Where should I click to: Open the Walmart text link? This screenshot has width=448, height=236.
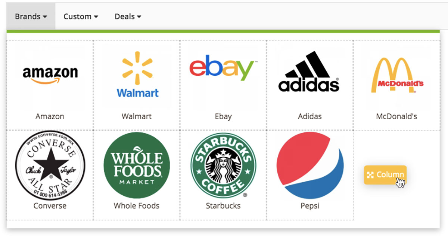click(137, 116)
